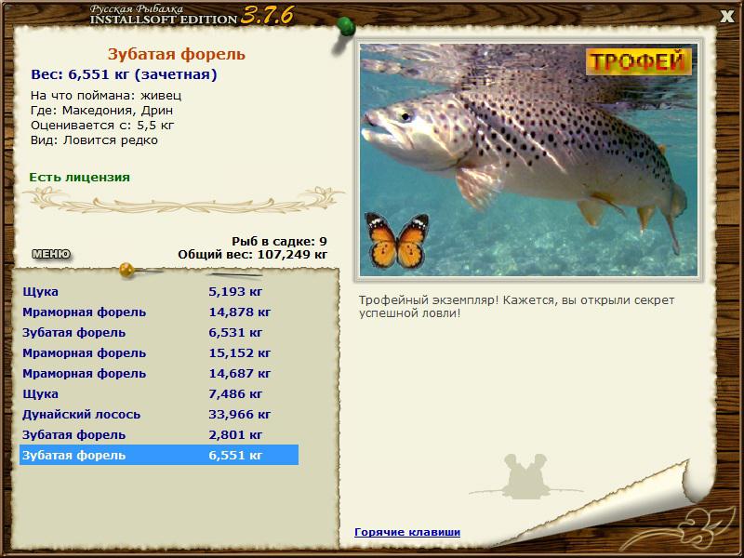Click the Вид: Ловится редко line
Screen dimensions: 744x558
tap(94, 140)
